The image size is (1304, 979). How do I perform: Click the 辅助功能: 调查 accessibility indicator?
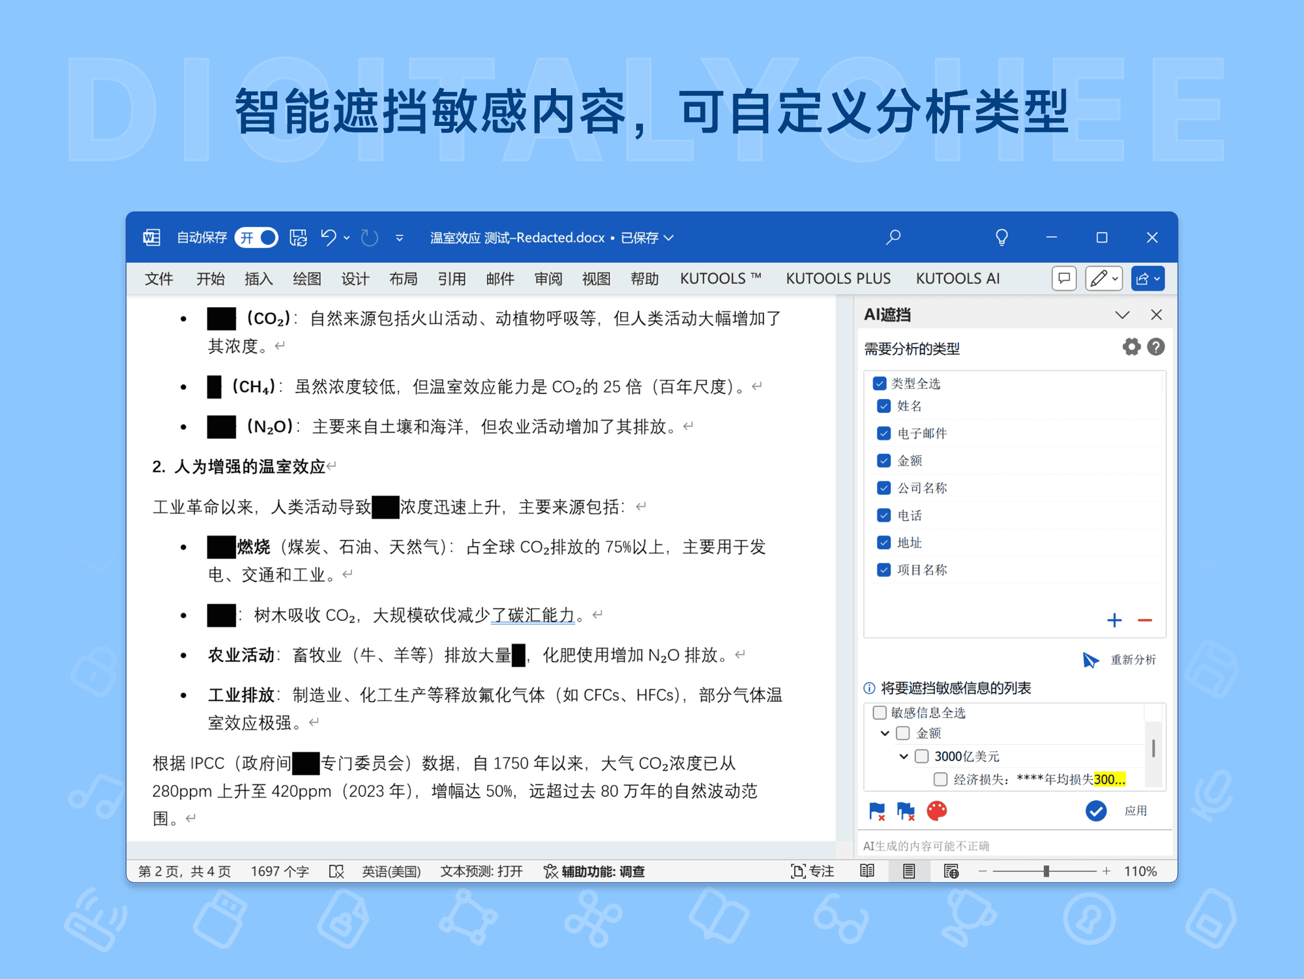[x=594, y=872]
